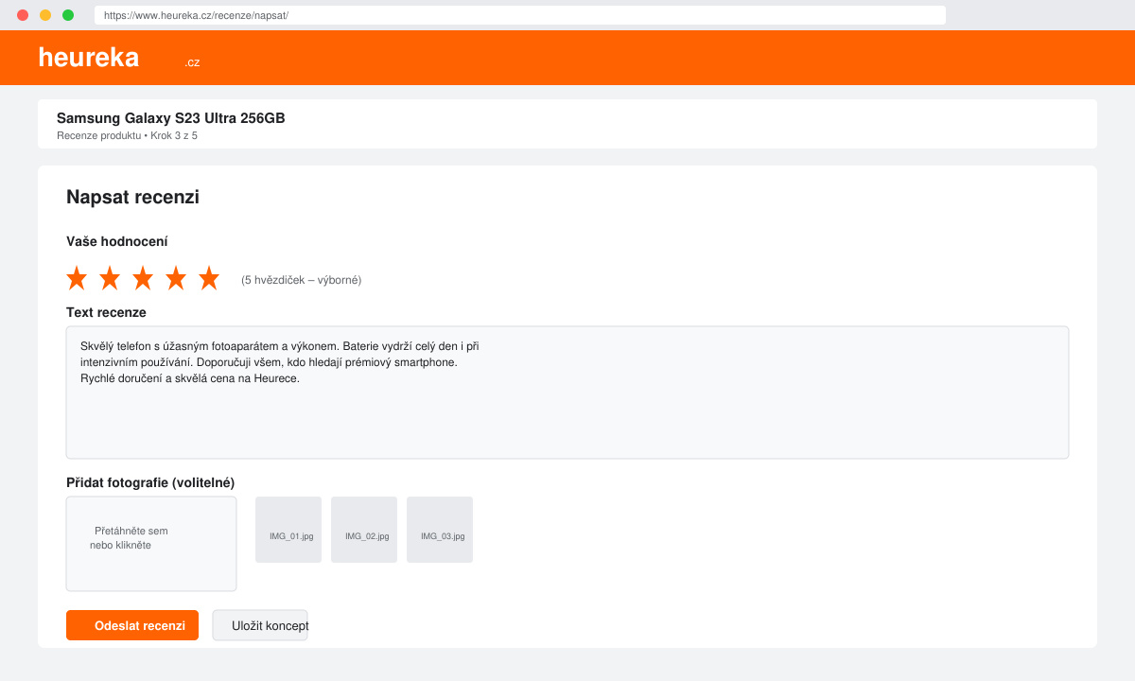The image size is (1135, 681).
Task: Select the fourth rating star
Action: coord(176,278)
